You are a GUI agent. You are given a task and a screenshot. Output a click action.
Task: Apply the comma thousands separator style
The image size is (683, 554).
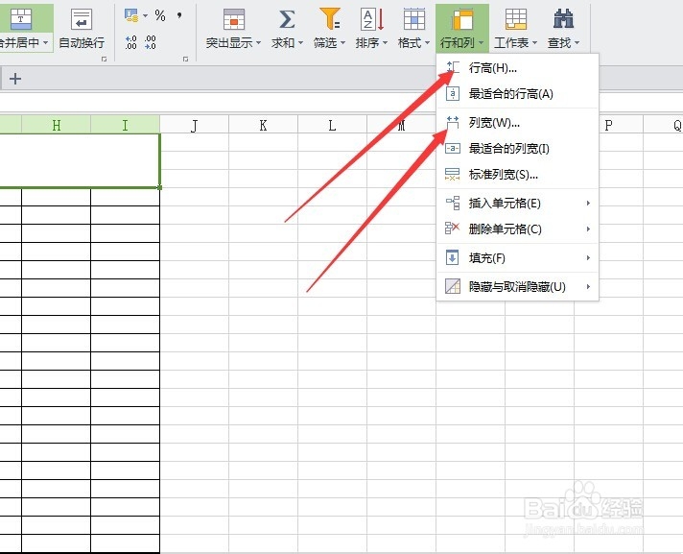click(179, 15)
